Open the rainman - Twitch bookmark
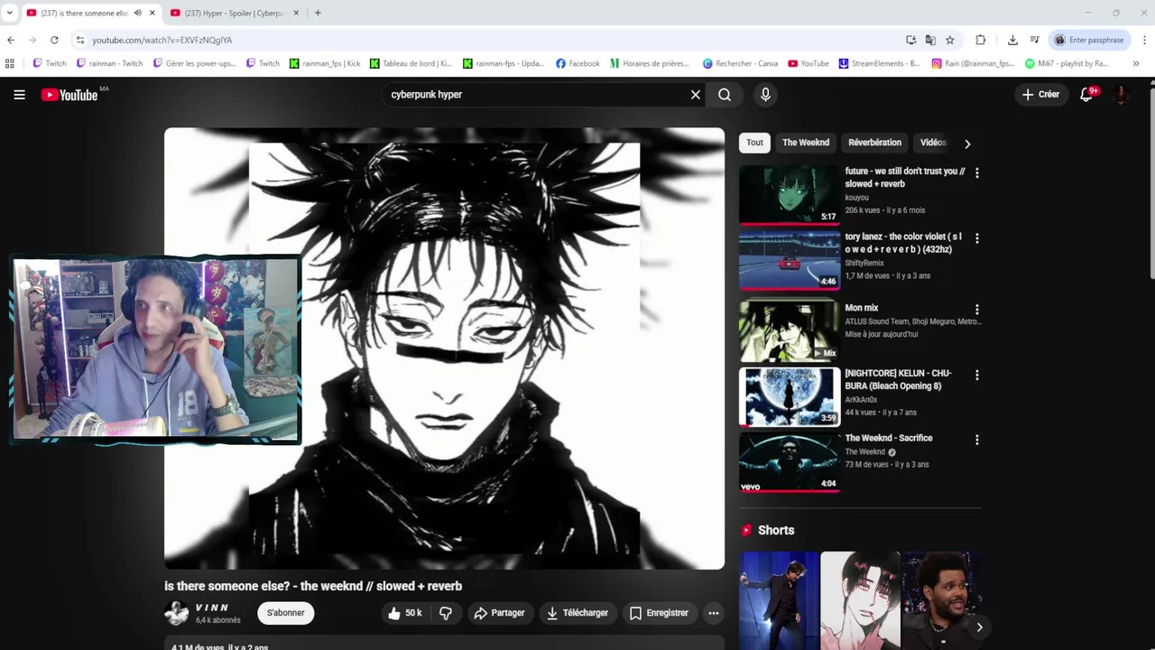The image size is (1155, 650). click(110, 63)
